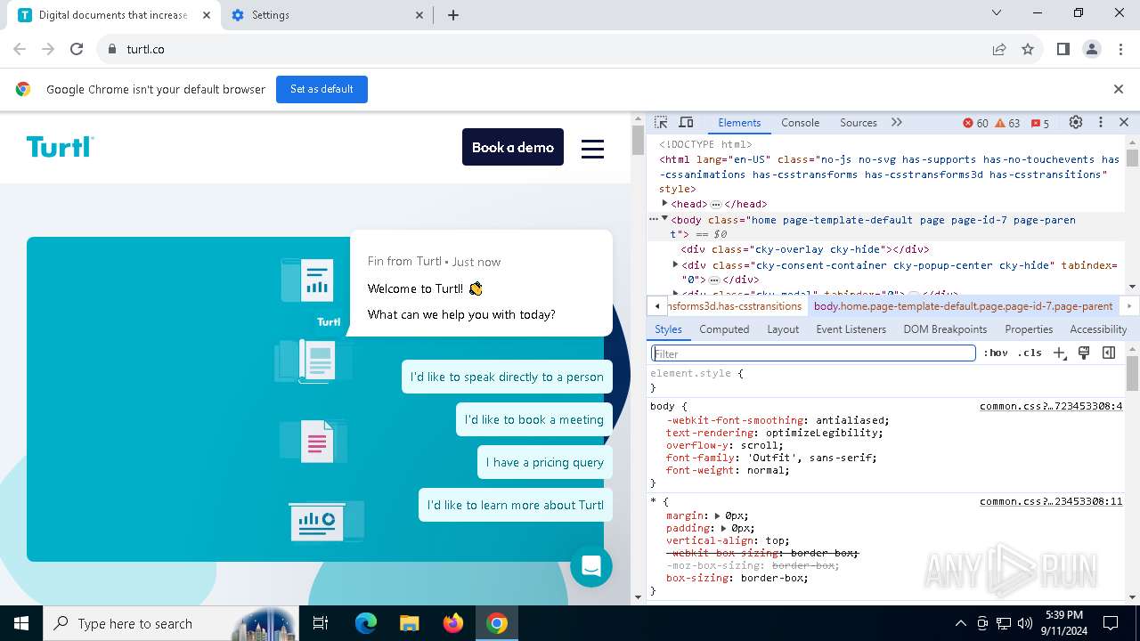The width and height of the screenshot is (1140, 641).
Task: Open common.css source link for * rule
Action: [x=1051, y=502]
